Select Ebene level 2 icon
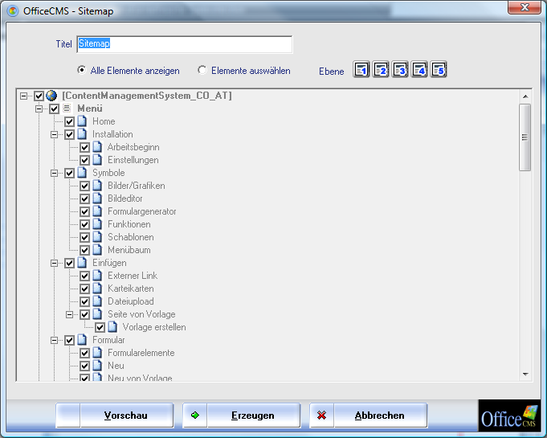 pos(381,69)
